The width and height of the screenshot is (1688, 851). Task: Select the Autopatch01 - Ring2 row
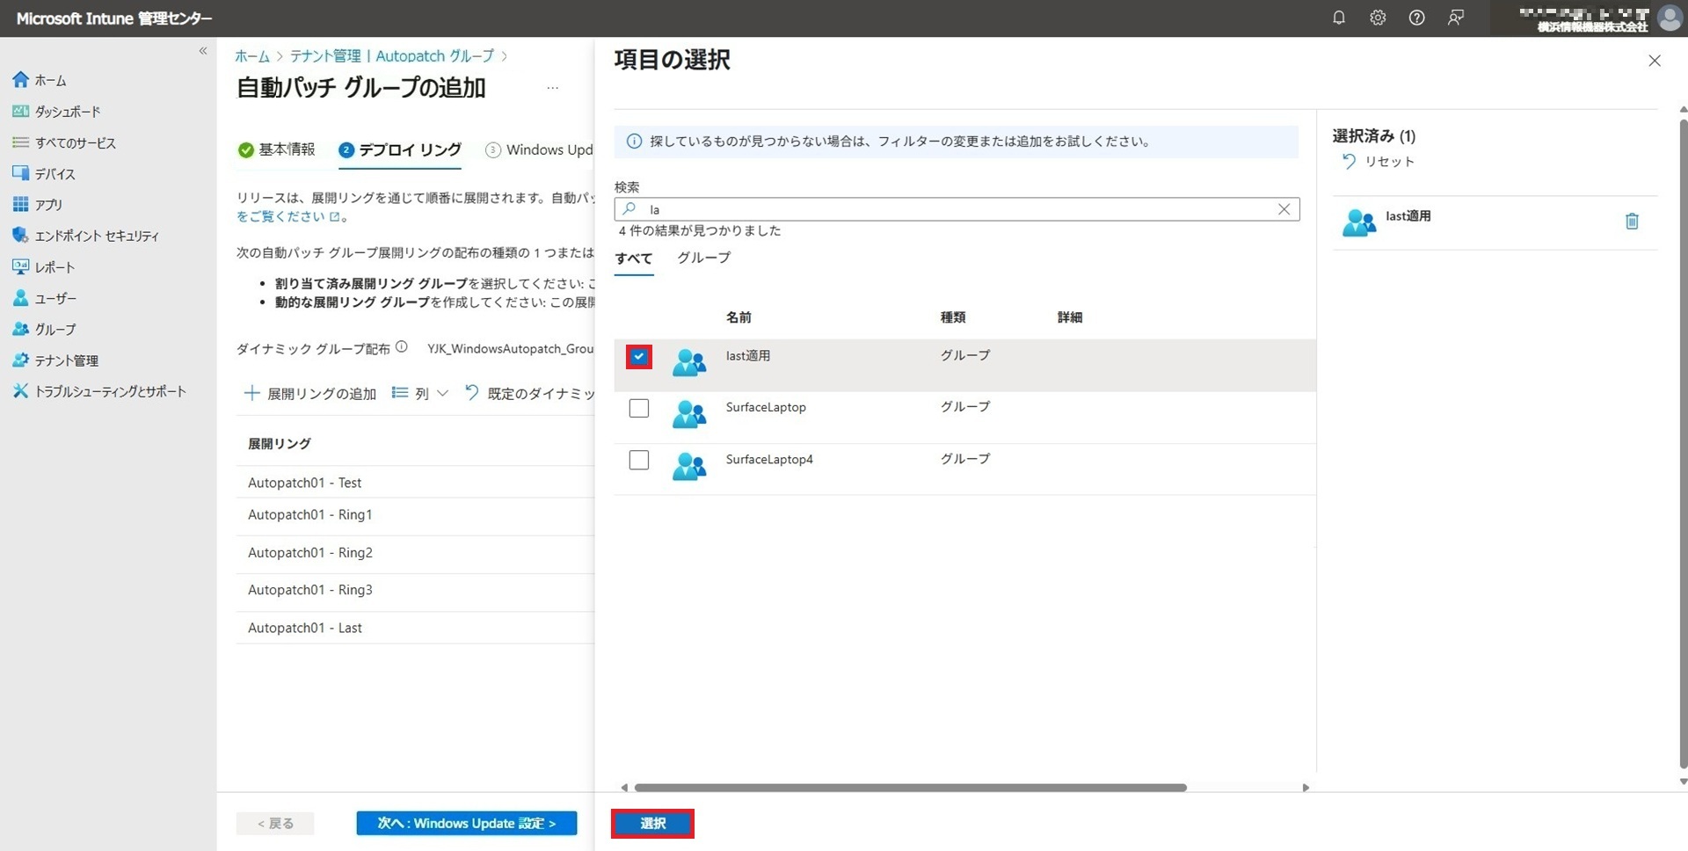(415, 553)
